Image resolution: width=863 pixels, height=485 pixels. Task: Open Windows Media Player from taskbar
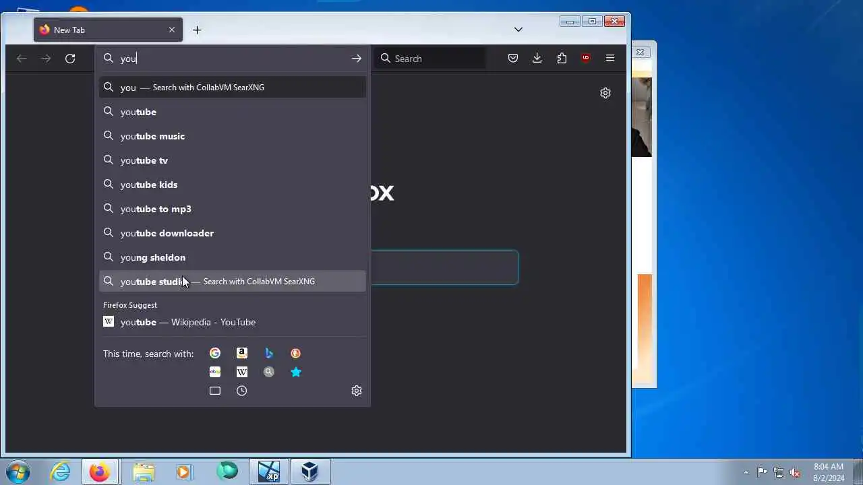[184, 472]
